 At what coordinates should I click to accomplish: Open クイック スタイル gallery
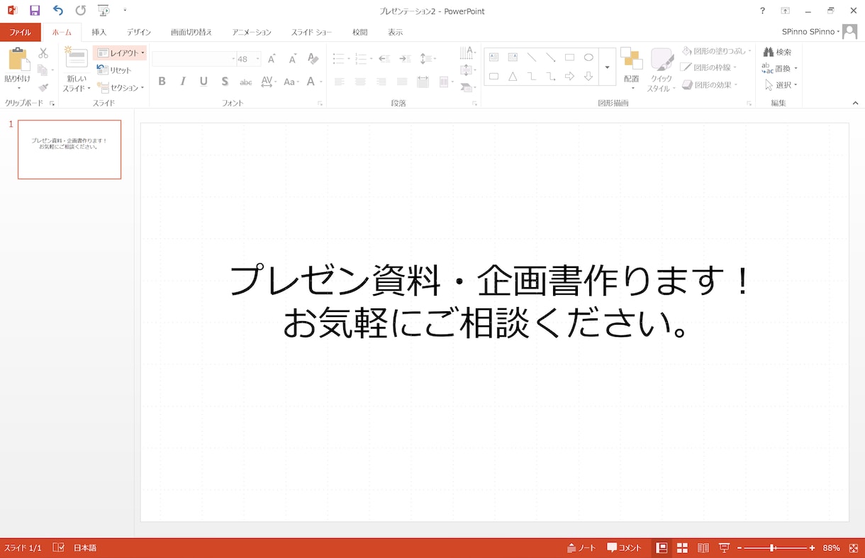[x=662, y=69]
